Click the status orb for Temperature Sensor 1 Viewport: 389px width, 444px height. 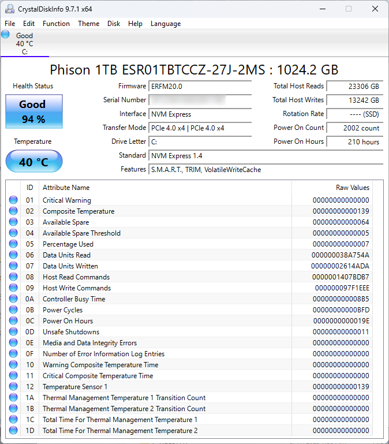pos(13,386)
